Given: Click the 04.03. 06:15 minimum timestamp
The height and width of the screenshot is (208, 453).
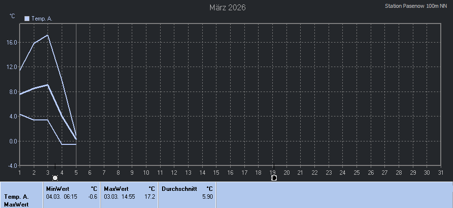Looking at the screenshot, I should tap(61, 196).
